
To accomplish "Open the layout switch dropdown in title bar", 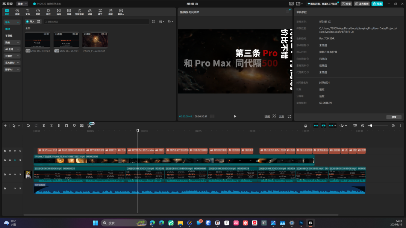I will (299, 4).
